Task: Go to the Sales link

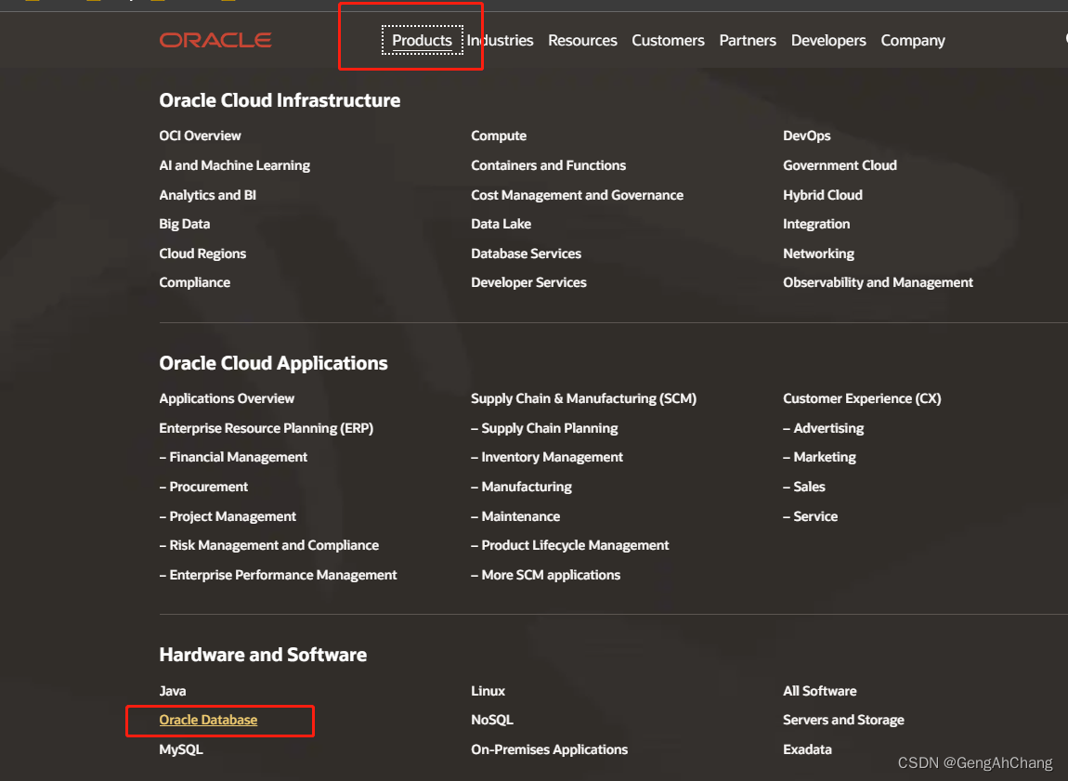Action: click(803, 487)
